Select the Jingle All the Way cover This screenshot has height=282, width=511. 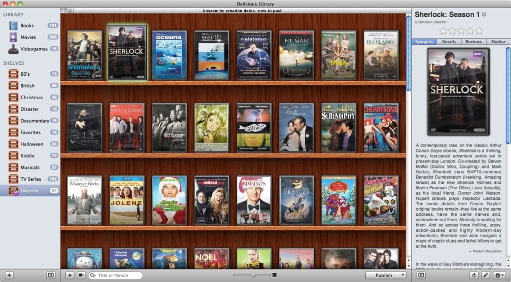[x=169, y=200]
